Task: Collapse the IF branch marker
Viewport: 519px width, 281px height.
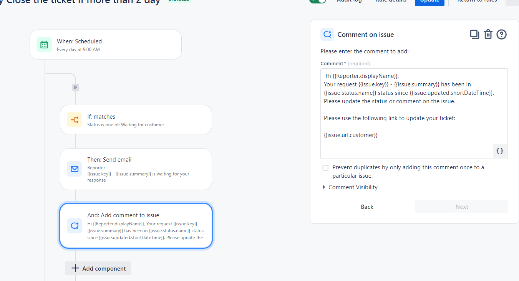Action: (x=75, y=87)
